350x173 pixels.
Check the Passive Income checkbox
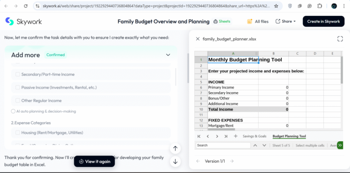[18, 88]
